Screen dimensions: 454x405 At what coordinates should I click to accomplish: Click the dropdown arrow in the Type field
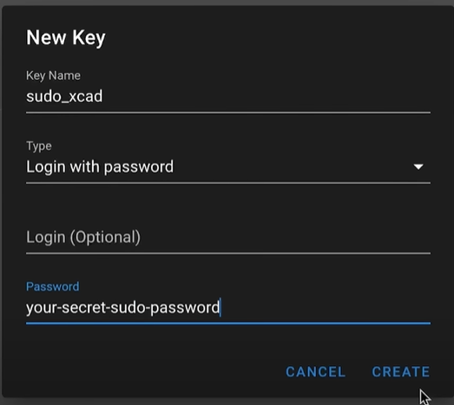click(418, 167)
